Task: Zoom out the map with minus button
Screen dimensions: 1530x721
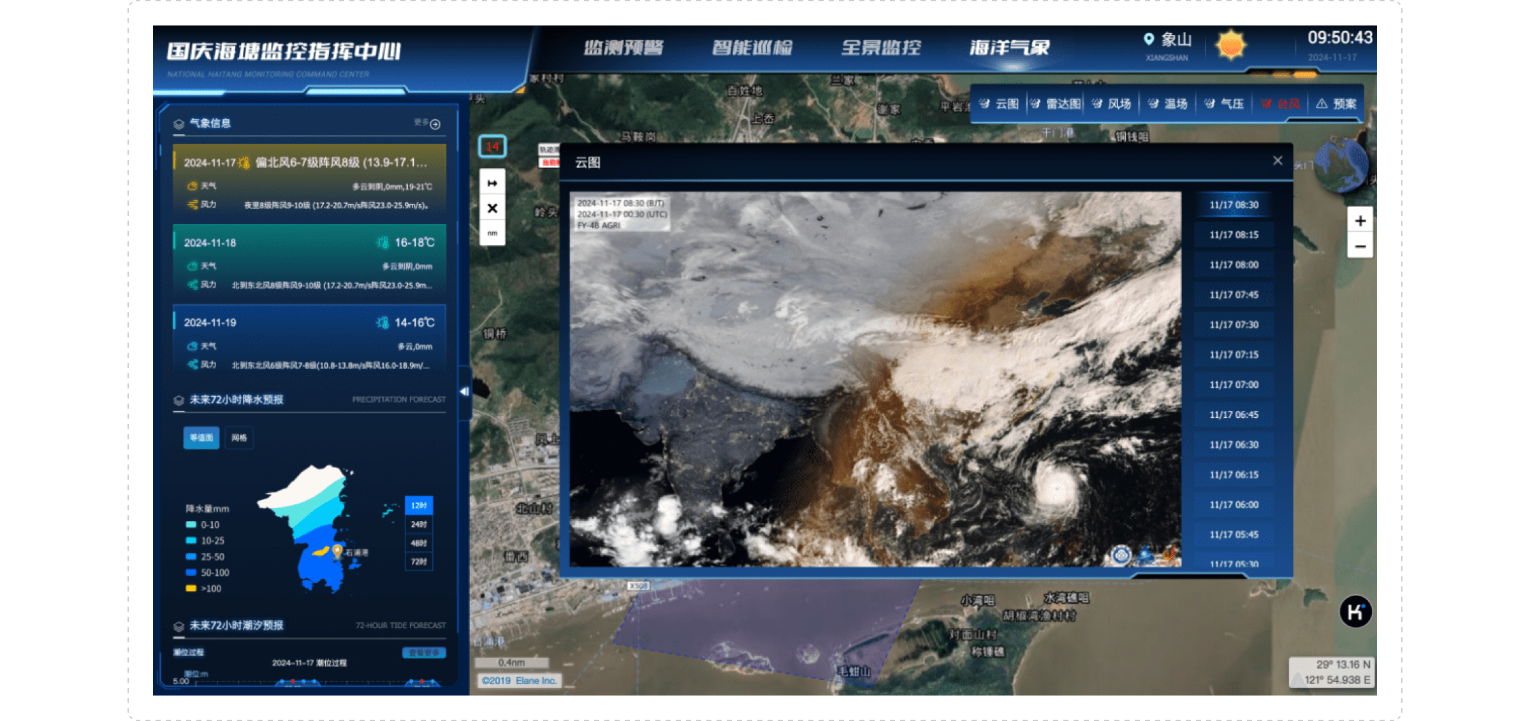Action: [x=1360, y=246]
